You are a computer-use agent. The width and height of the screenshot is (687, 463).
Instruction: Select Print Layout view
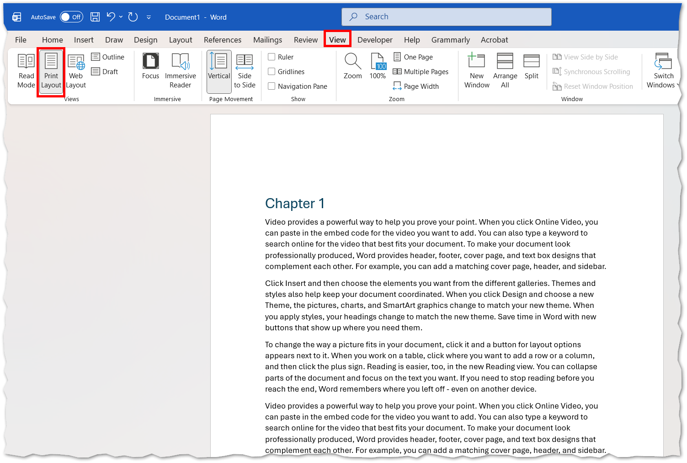point(51,71)
